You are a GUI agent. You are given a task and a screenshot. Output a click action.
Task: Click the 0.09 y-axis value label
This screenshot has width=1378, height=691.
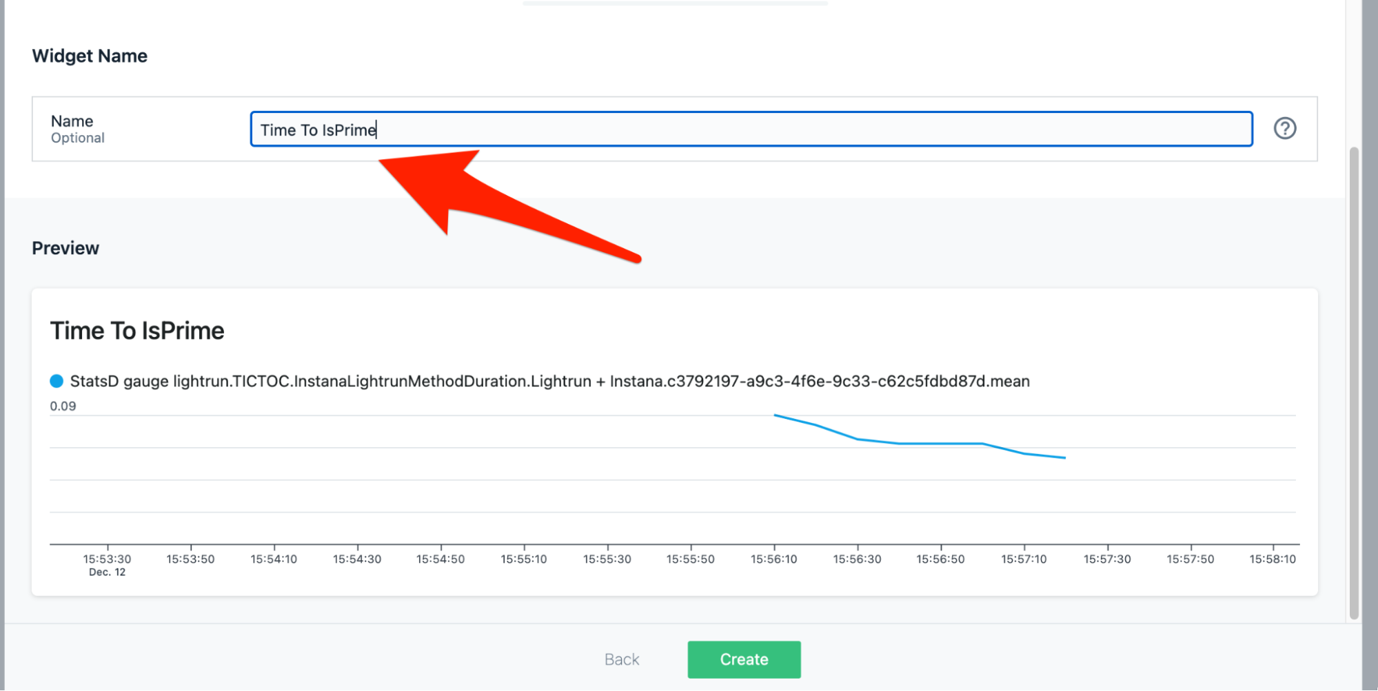(63, 406)
